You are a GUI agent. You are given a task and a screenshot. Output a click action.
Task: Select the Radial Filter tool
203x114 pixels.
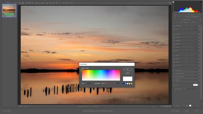(x=59, y=3)
